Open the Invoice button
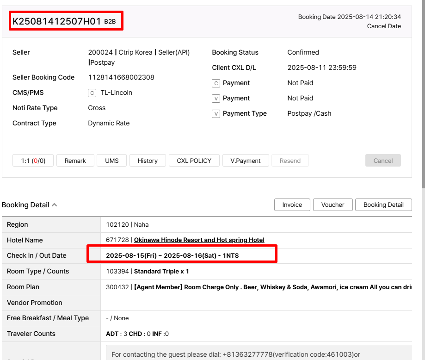Image resolution: width=425 pixels, height=360 pixels. 292,205
